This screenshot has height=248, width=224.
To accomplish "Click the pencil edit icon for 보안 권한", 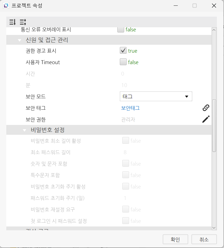I will (206, 119).
